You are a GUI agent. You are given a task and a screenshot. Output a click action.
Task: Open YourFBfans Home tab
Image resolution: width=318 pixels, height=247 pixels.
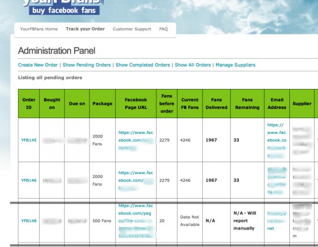click(39, 29)
